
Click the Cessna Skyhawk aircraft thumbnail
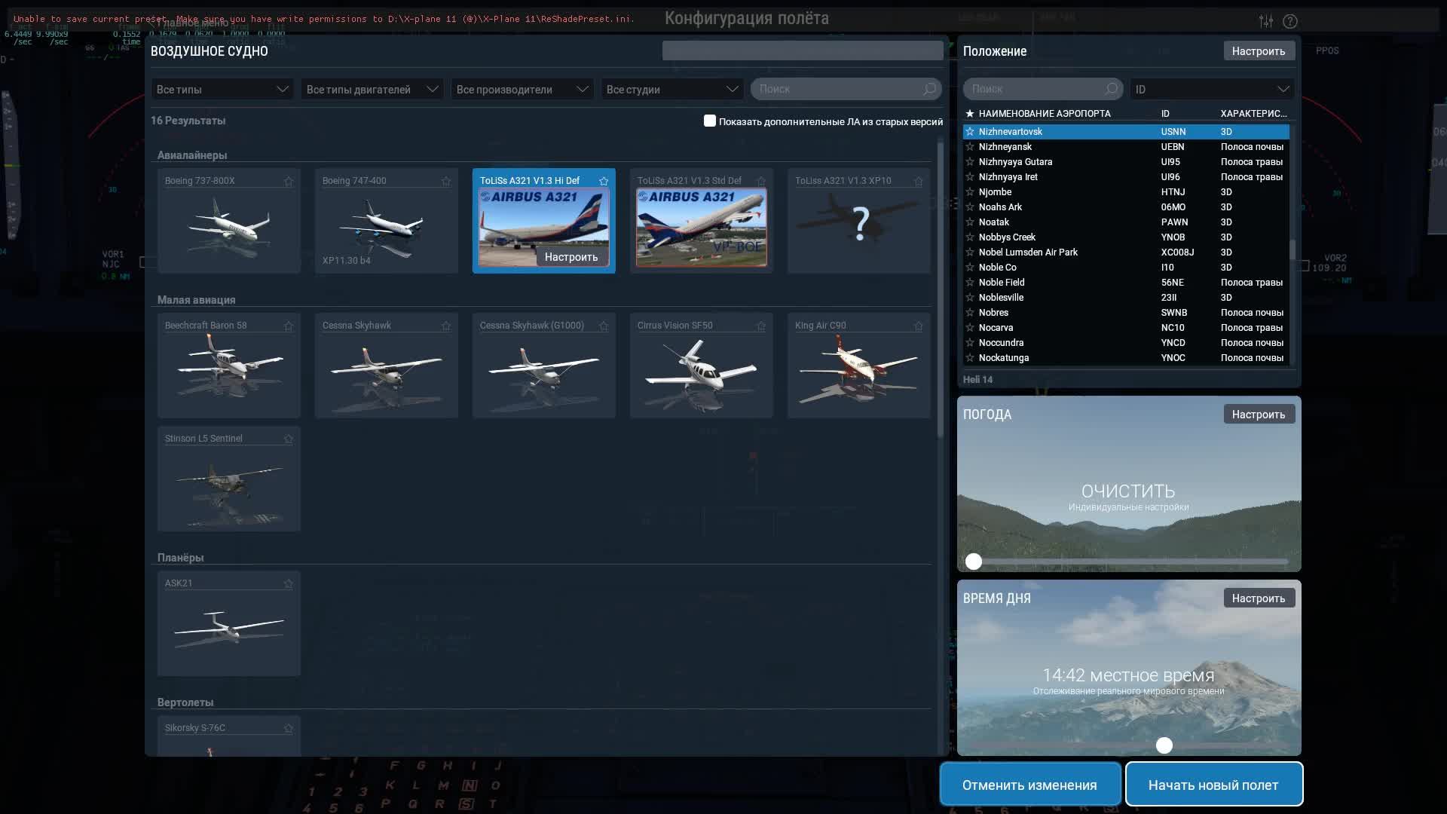click(386, 367)
